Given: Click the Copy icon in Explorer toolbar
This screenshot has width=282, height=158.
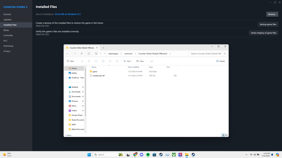Looking at the screenshot, I should [x=89, y=61].
